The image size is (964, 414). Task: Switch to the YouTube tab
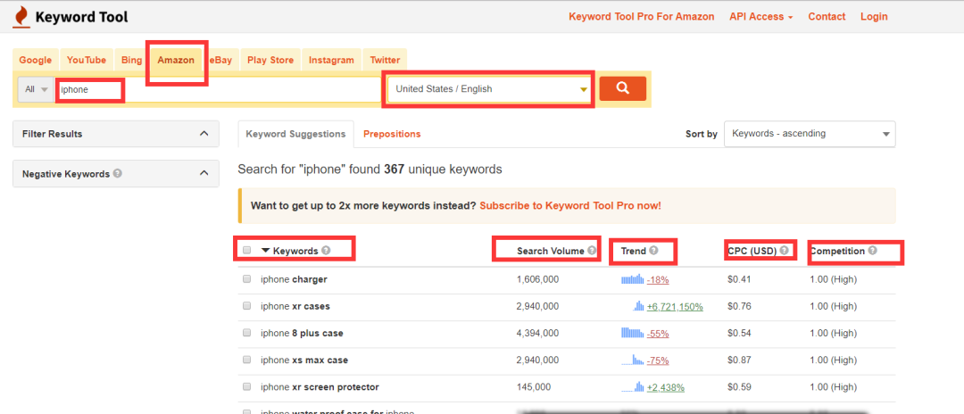tap(87, 61)
